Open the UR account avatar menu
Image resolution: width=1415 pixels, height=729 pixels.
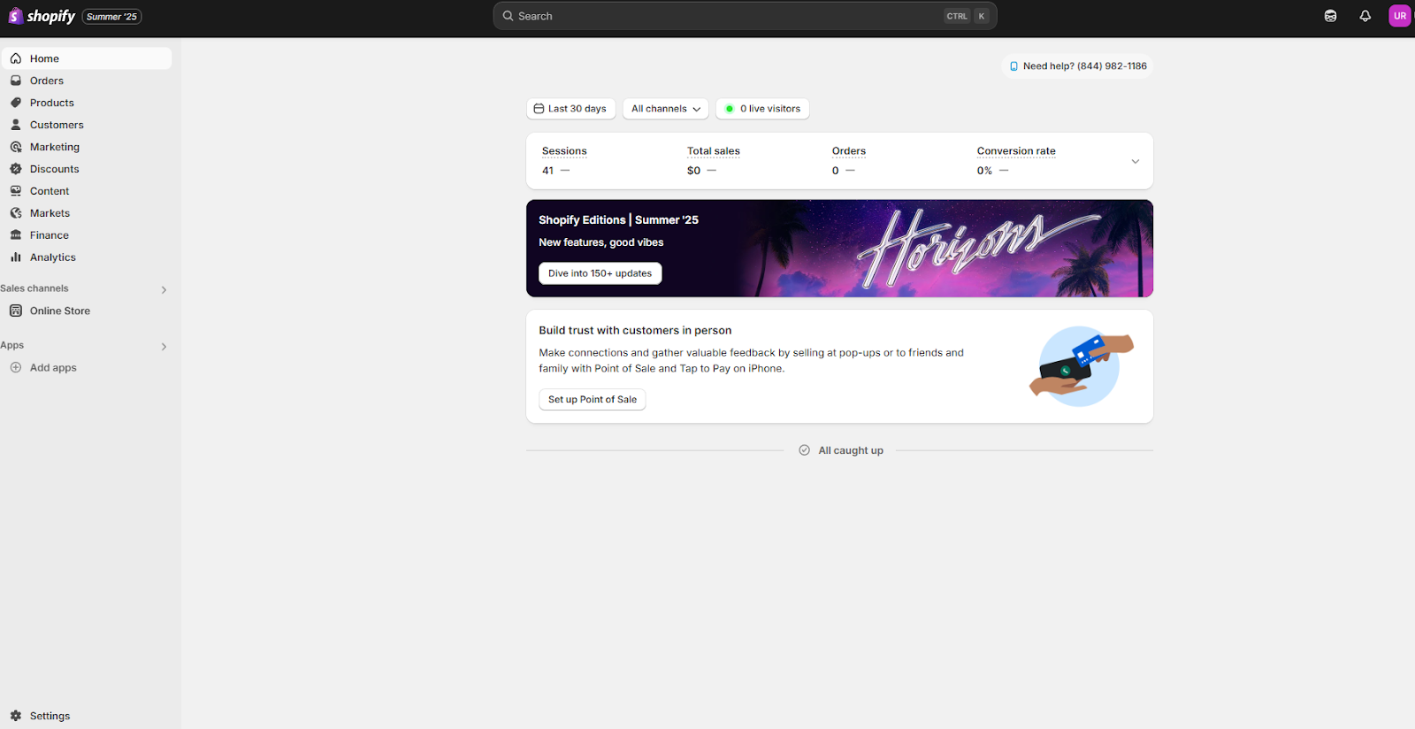point(1400,16)
